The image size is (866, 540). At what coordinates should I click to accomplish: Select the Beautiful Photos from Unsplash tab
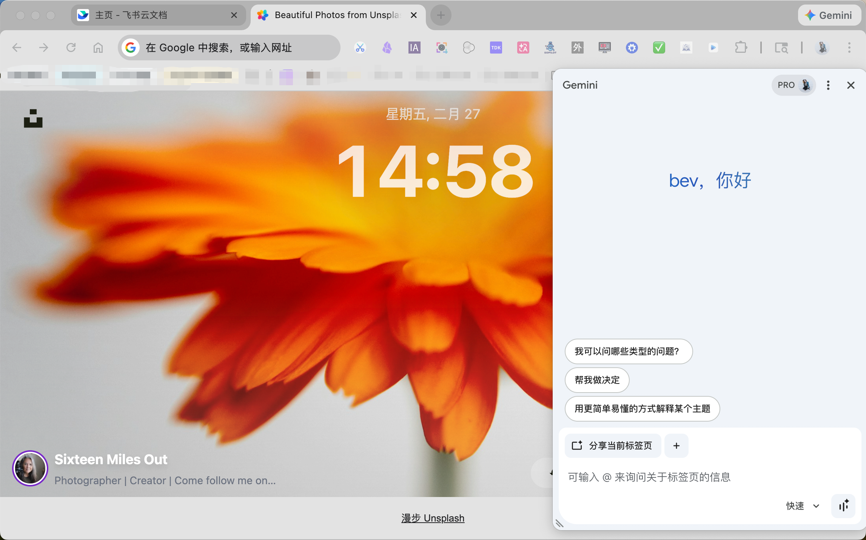click(332, 15)
